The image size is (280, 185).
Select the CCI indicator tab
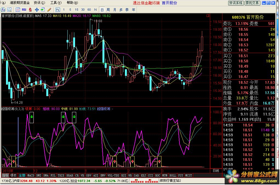pos(150,175)
